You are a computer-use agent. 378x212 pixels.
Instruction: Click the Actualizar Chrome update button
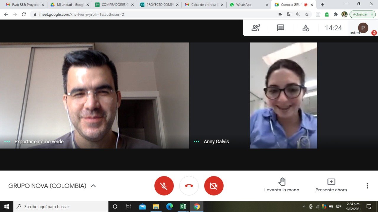pos(362,14)
